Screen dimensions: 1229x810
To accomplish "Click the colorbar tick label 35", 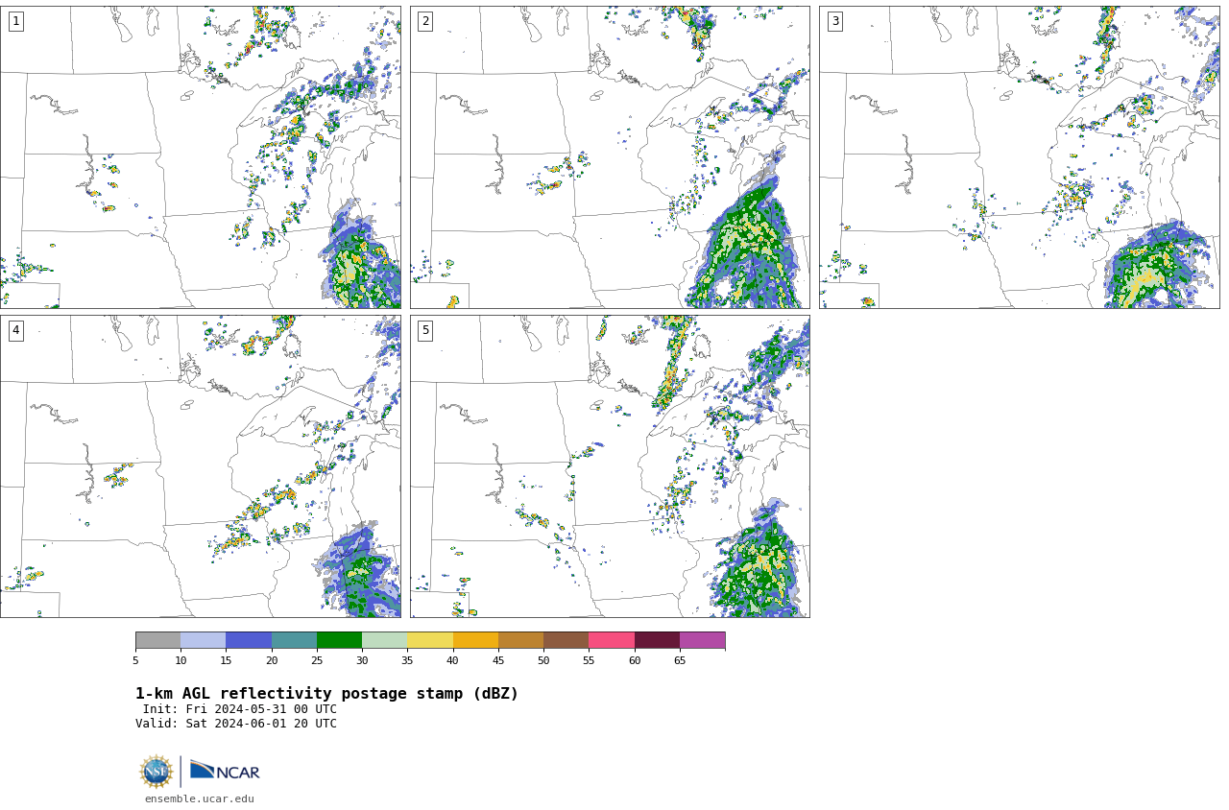I will point(407,660).
